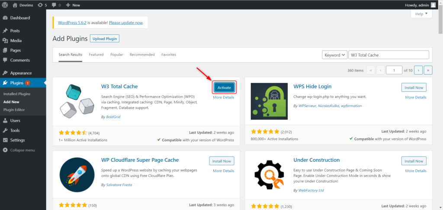Click the admin avatar image

pos(433,5)
